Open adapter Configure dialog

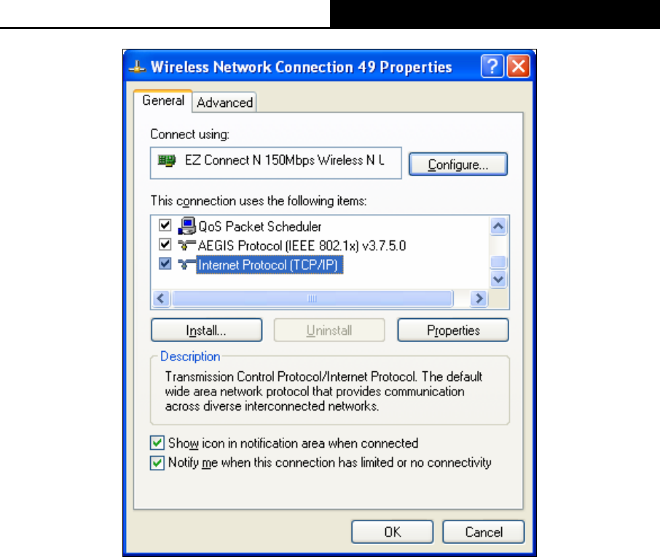[458, 164]
